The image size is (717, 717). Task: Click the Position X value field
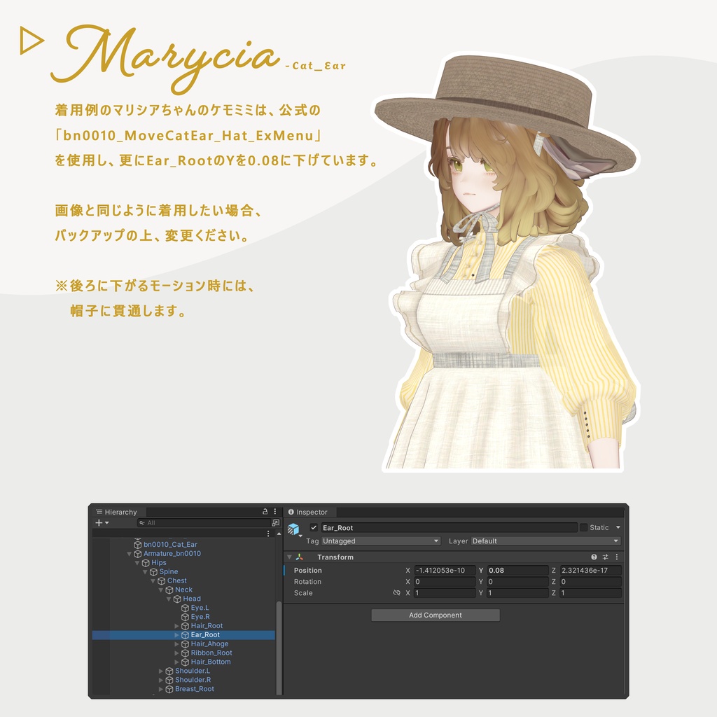445,570
